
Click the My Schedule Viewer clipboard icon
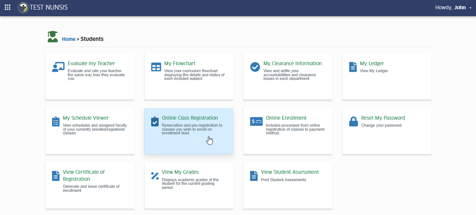pyautogui.click(x=56, y=121)
